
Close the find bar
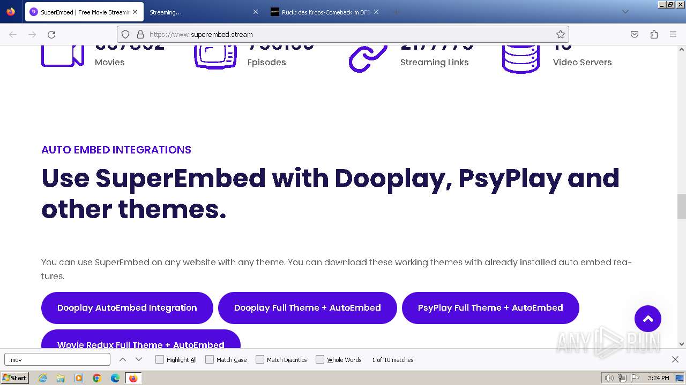click(675, 359)
